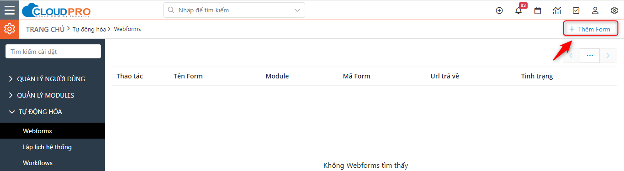Open the settings gear in top right
This screenshot has width=624, height=171.
click(x=614, y=10)
